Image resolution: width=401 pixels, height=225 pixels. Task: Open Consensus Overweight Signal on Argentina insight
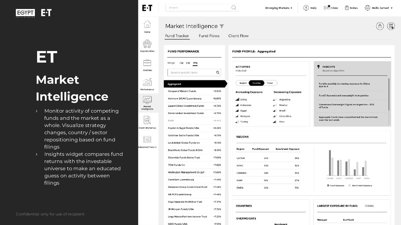(x=346, y=106)
